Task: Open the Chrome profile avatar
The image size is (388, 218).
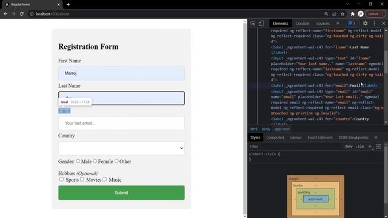Action: (361, 14)
